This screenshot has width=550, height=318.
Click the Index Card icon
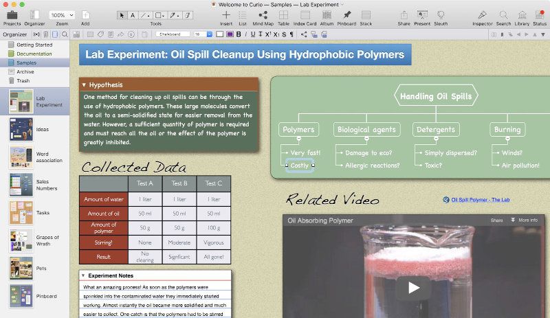(x=305, y=15)
